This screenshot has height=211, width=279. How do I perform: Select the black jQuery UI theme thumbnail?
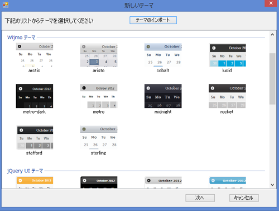coord(99,182)
